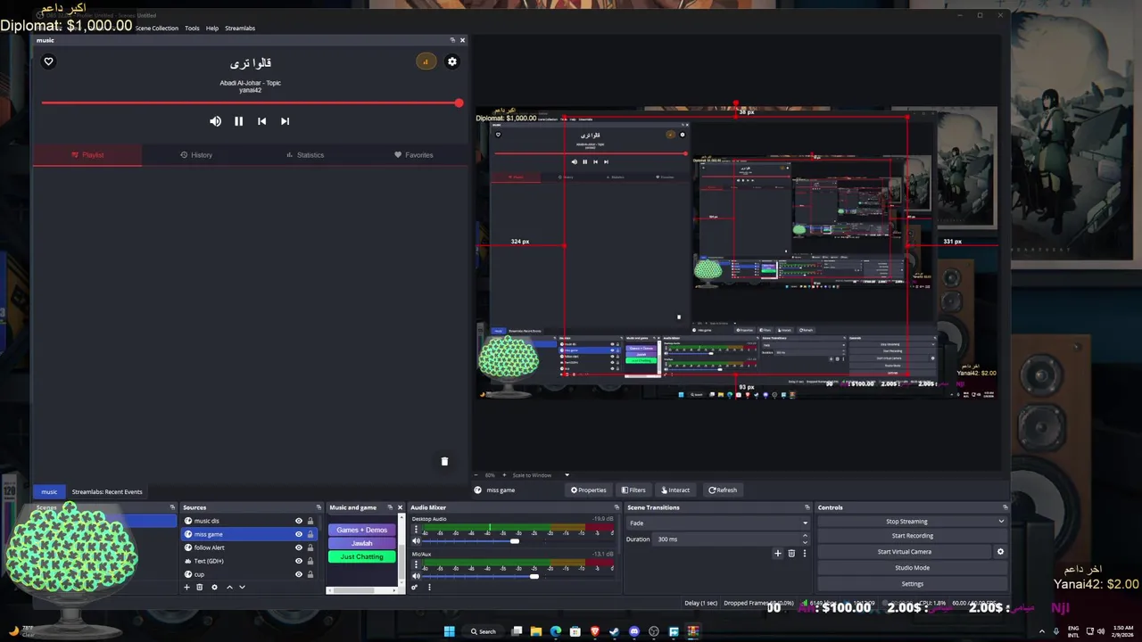This screenshot has width=1142, height=642.
Task: Expand the Stop Streaming dropdown arrow
Action: (x=1001, y=522)
